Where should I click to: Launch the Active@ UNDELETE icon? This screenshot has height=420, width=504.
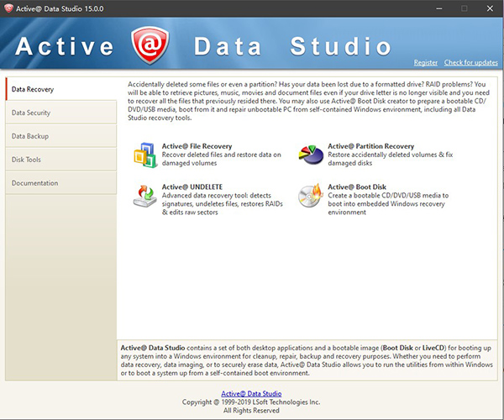[x=145, y=196]
